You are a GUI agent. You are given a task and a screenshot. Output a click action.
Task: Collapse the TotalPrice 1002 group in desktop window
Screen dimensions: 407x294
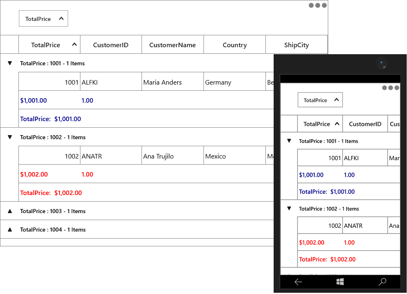[x=10, y=137]
